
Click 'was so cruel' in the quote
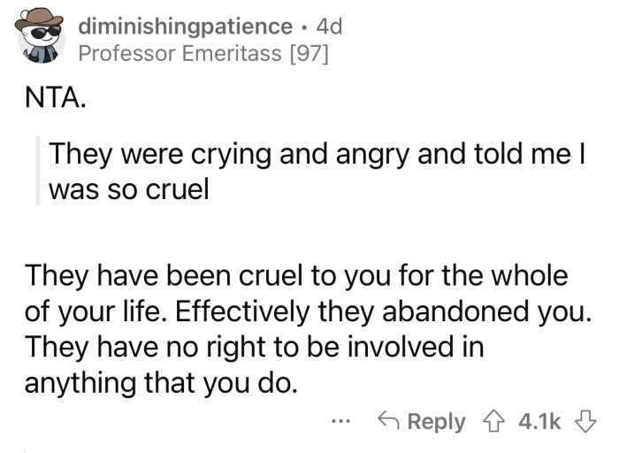[x=128, y=189]
